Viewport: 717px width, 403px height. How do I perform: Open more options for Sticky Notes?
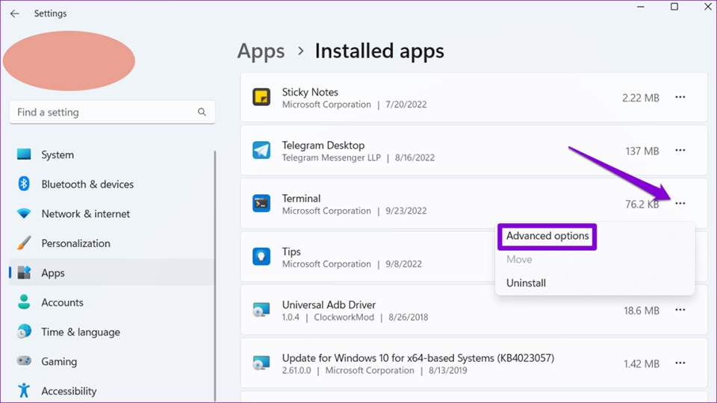click(680, 97)
